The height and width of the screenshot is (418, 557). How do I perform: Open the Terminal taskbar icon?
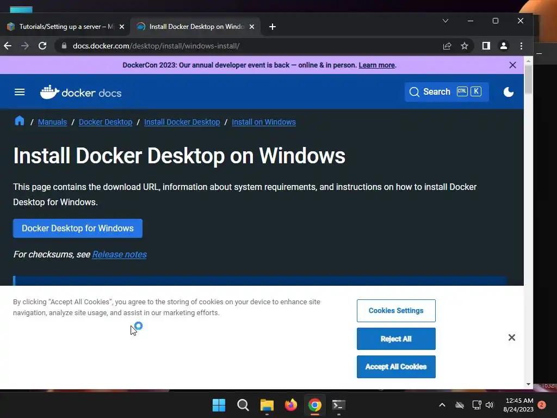pos(338,405)
